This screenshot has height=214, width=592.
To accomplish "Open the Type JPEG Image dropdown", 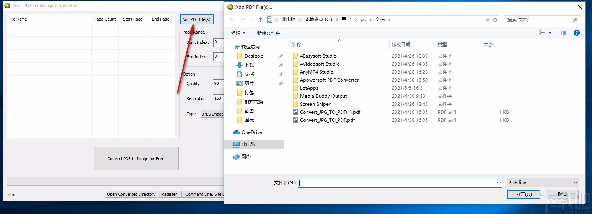I will click(212, 114).
